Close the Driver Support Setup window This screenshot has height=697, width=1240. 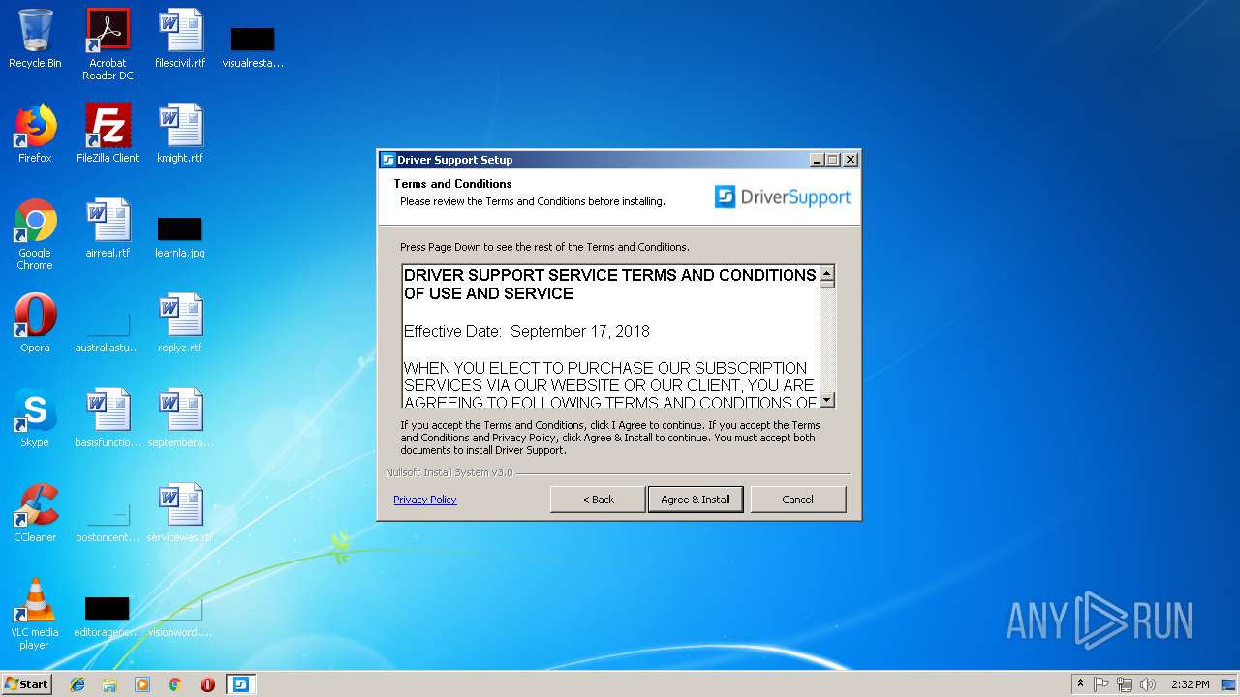(x=850, y=160)
